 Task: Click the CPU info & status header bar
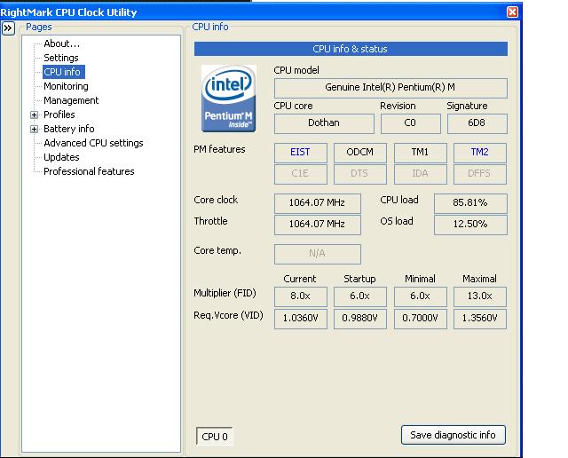[351, 49]
